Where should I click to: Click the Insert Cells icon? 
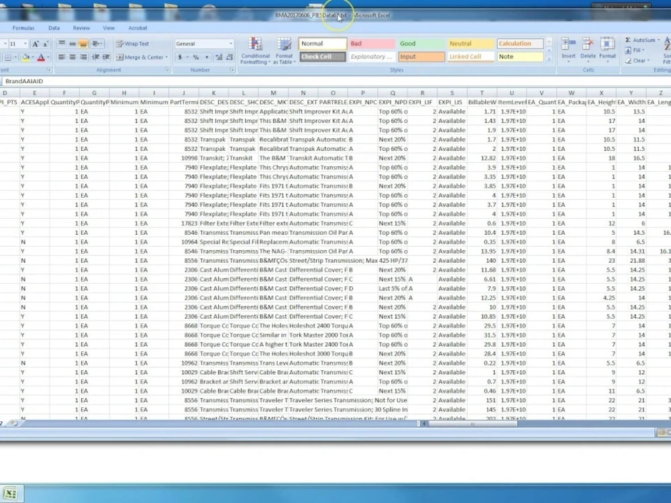click(568, 43)
